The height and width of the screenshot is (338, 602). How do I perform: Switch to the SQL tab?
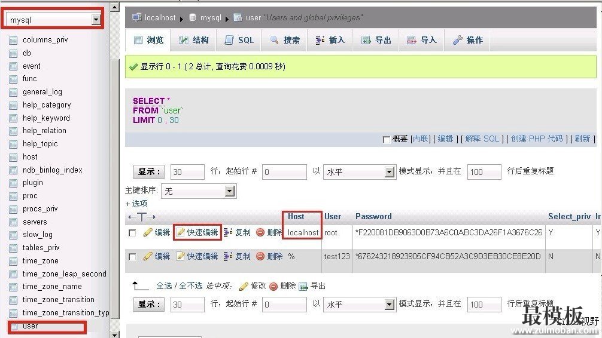(x=239, y=40)
